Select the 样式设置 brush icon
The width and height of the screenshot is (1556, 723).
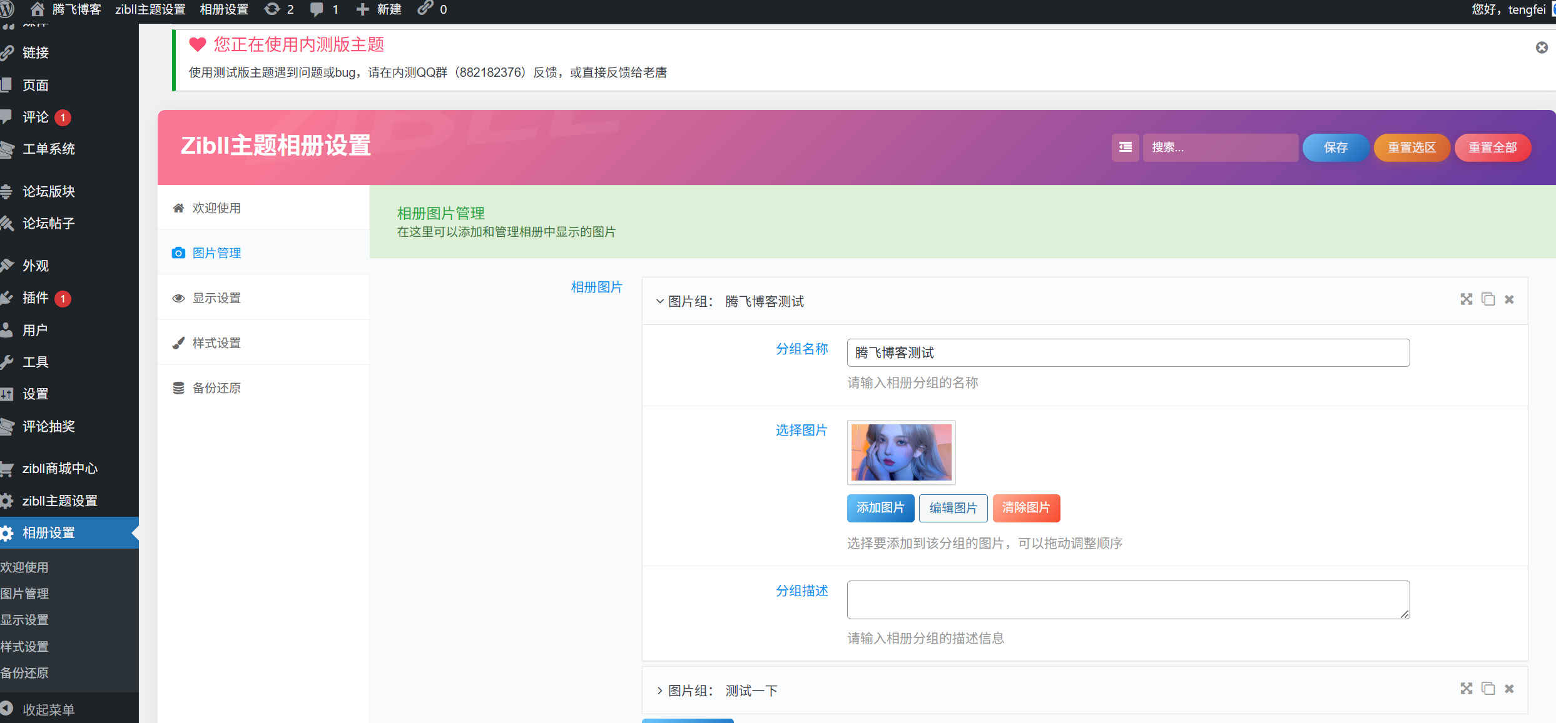[x=178, y=342]
